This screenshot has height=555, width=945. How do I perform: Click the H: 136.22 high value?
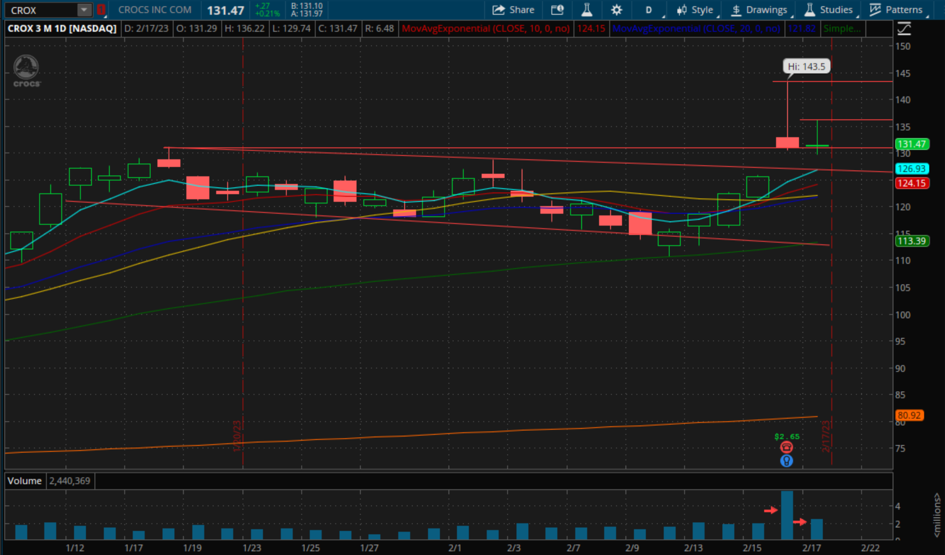244,28
